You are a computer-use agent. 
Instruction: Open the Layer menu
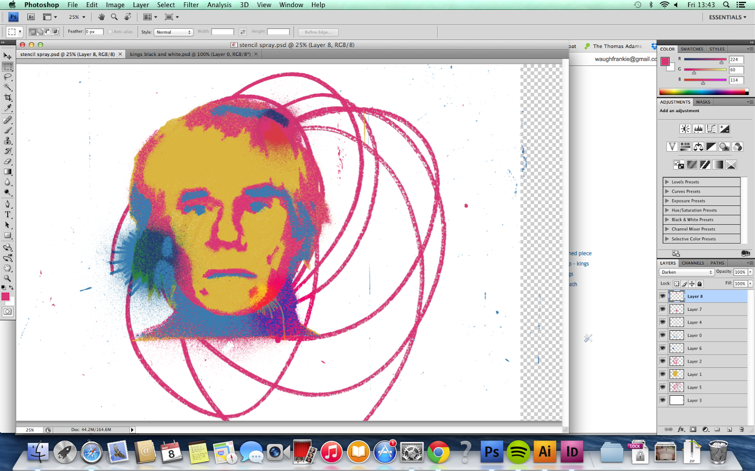(x=141, y=5)
